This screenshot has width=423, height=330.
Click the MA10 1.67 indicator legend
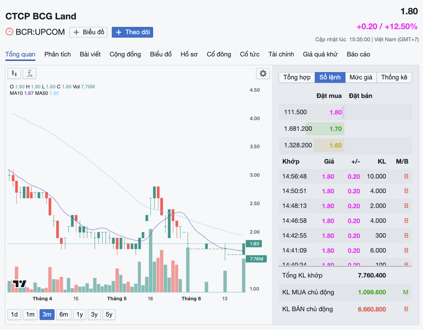22,93
